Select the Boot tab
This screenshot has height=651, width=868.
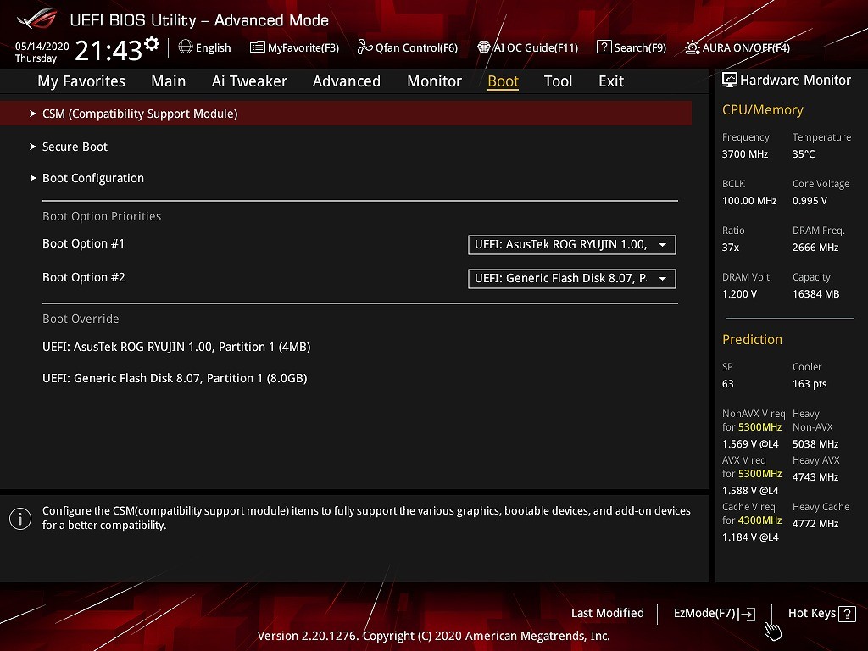tap(504, 81)
